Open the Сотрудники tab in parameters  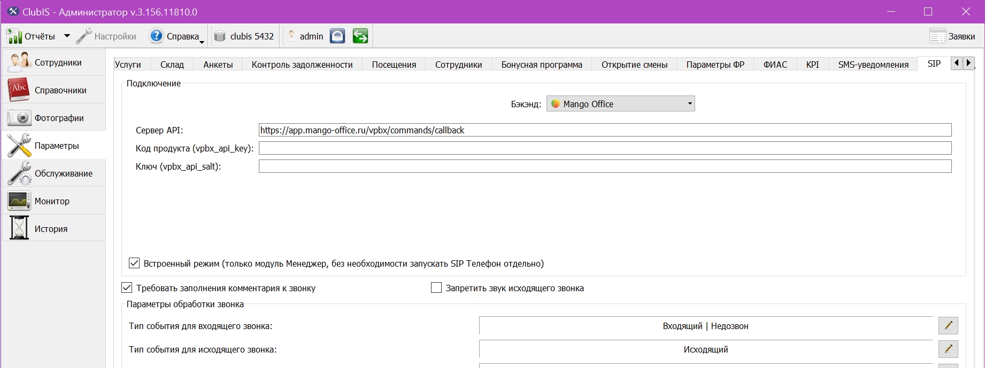pyautogui.click(x=459, y=65)
